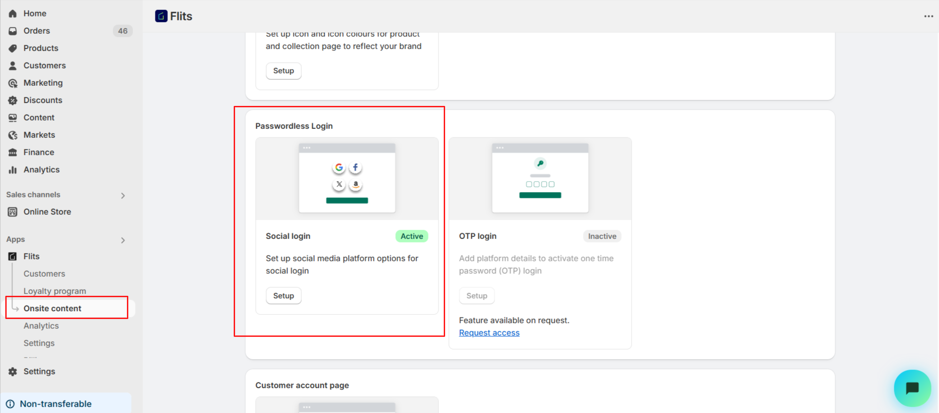Click the Online Store storefront icon

click(x=13, y=212)
